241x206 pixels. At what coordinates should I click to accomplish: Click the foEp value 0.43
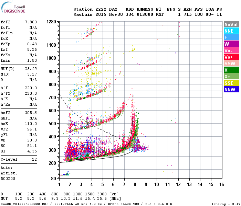coord(32,44)
